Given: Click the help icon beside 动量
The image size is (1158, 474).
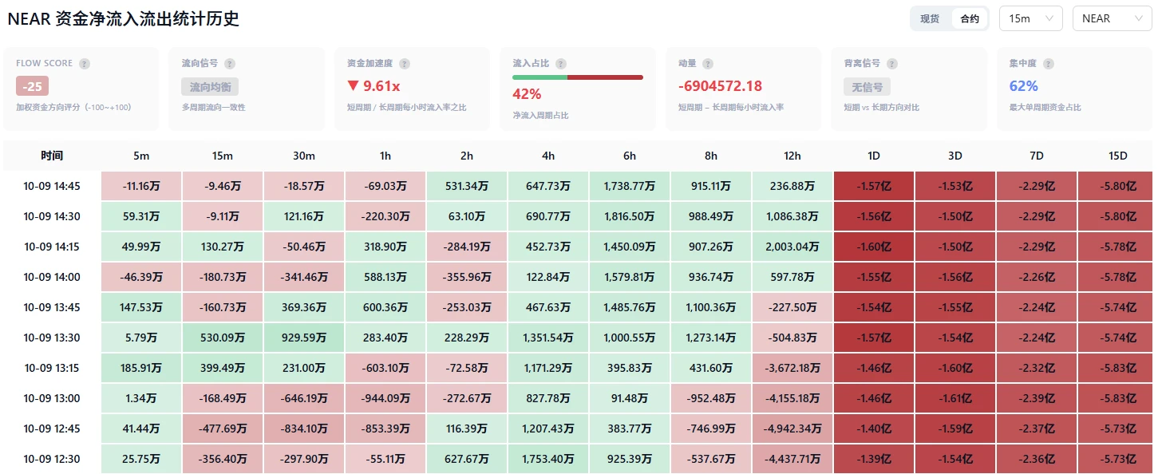Looking at the screenshot, I should coord(708,64).
